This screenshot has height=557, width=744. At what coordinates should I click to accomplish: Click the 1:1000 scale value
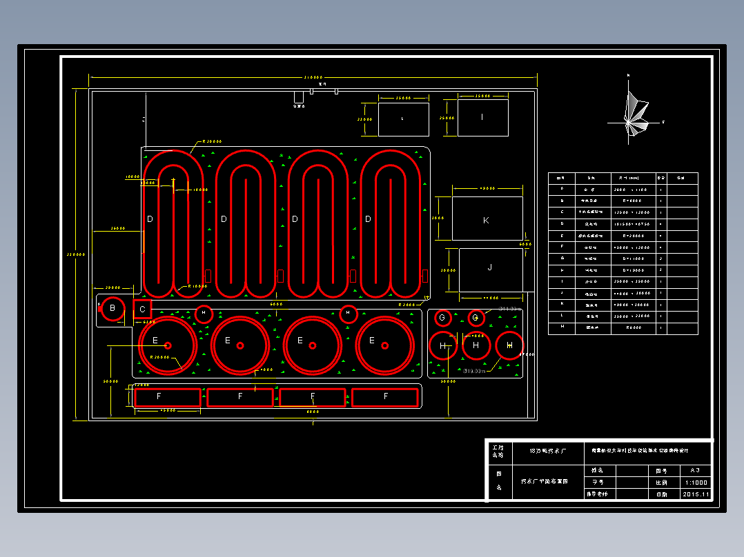695,482
